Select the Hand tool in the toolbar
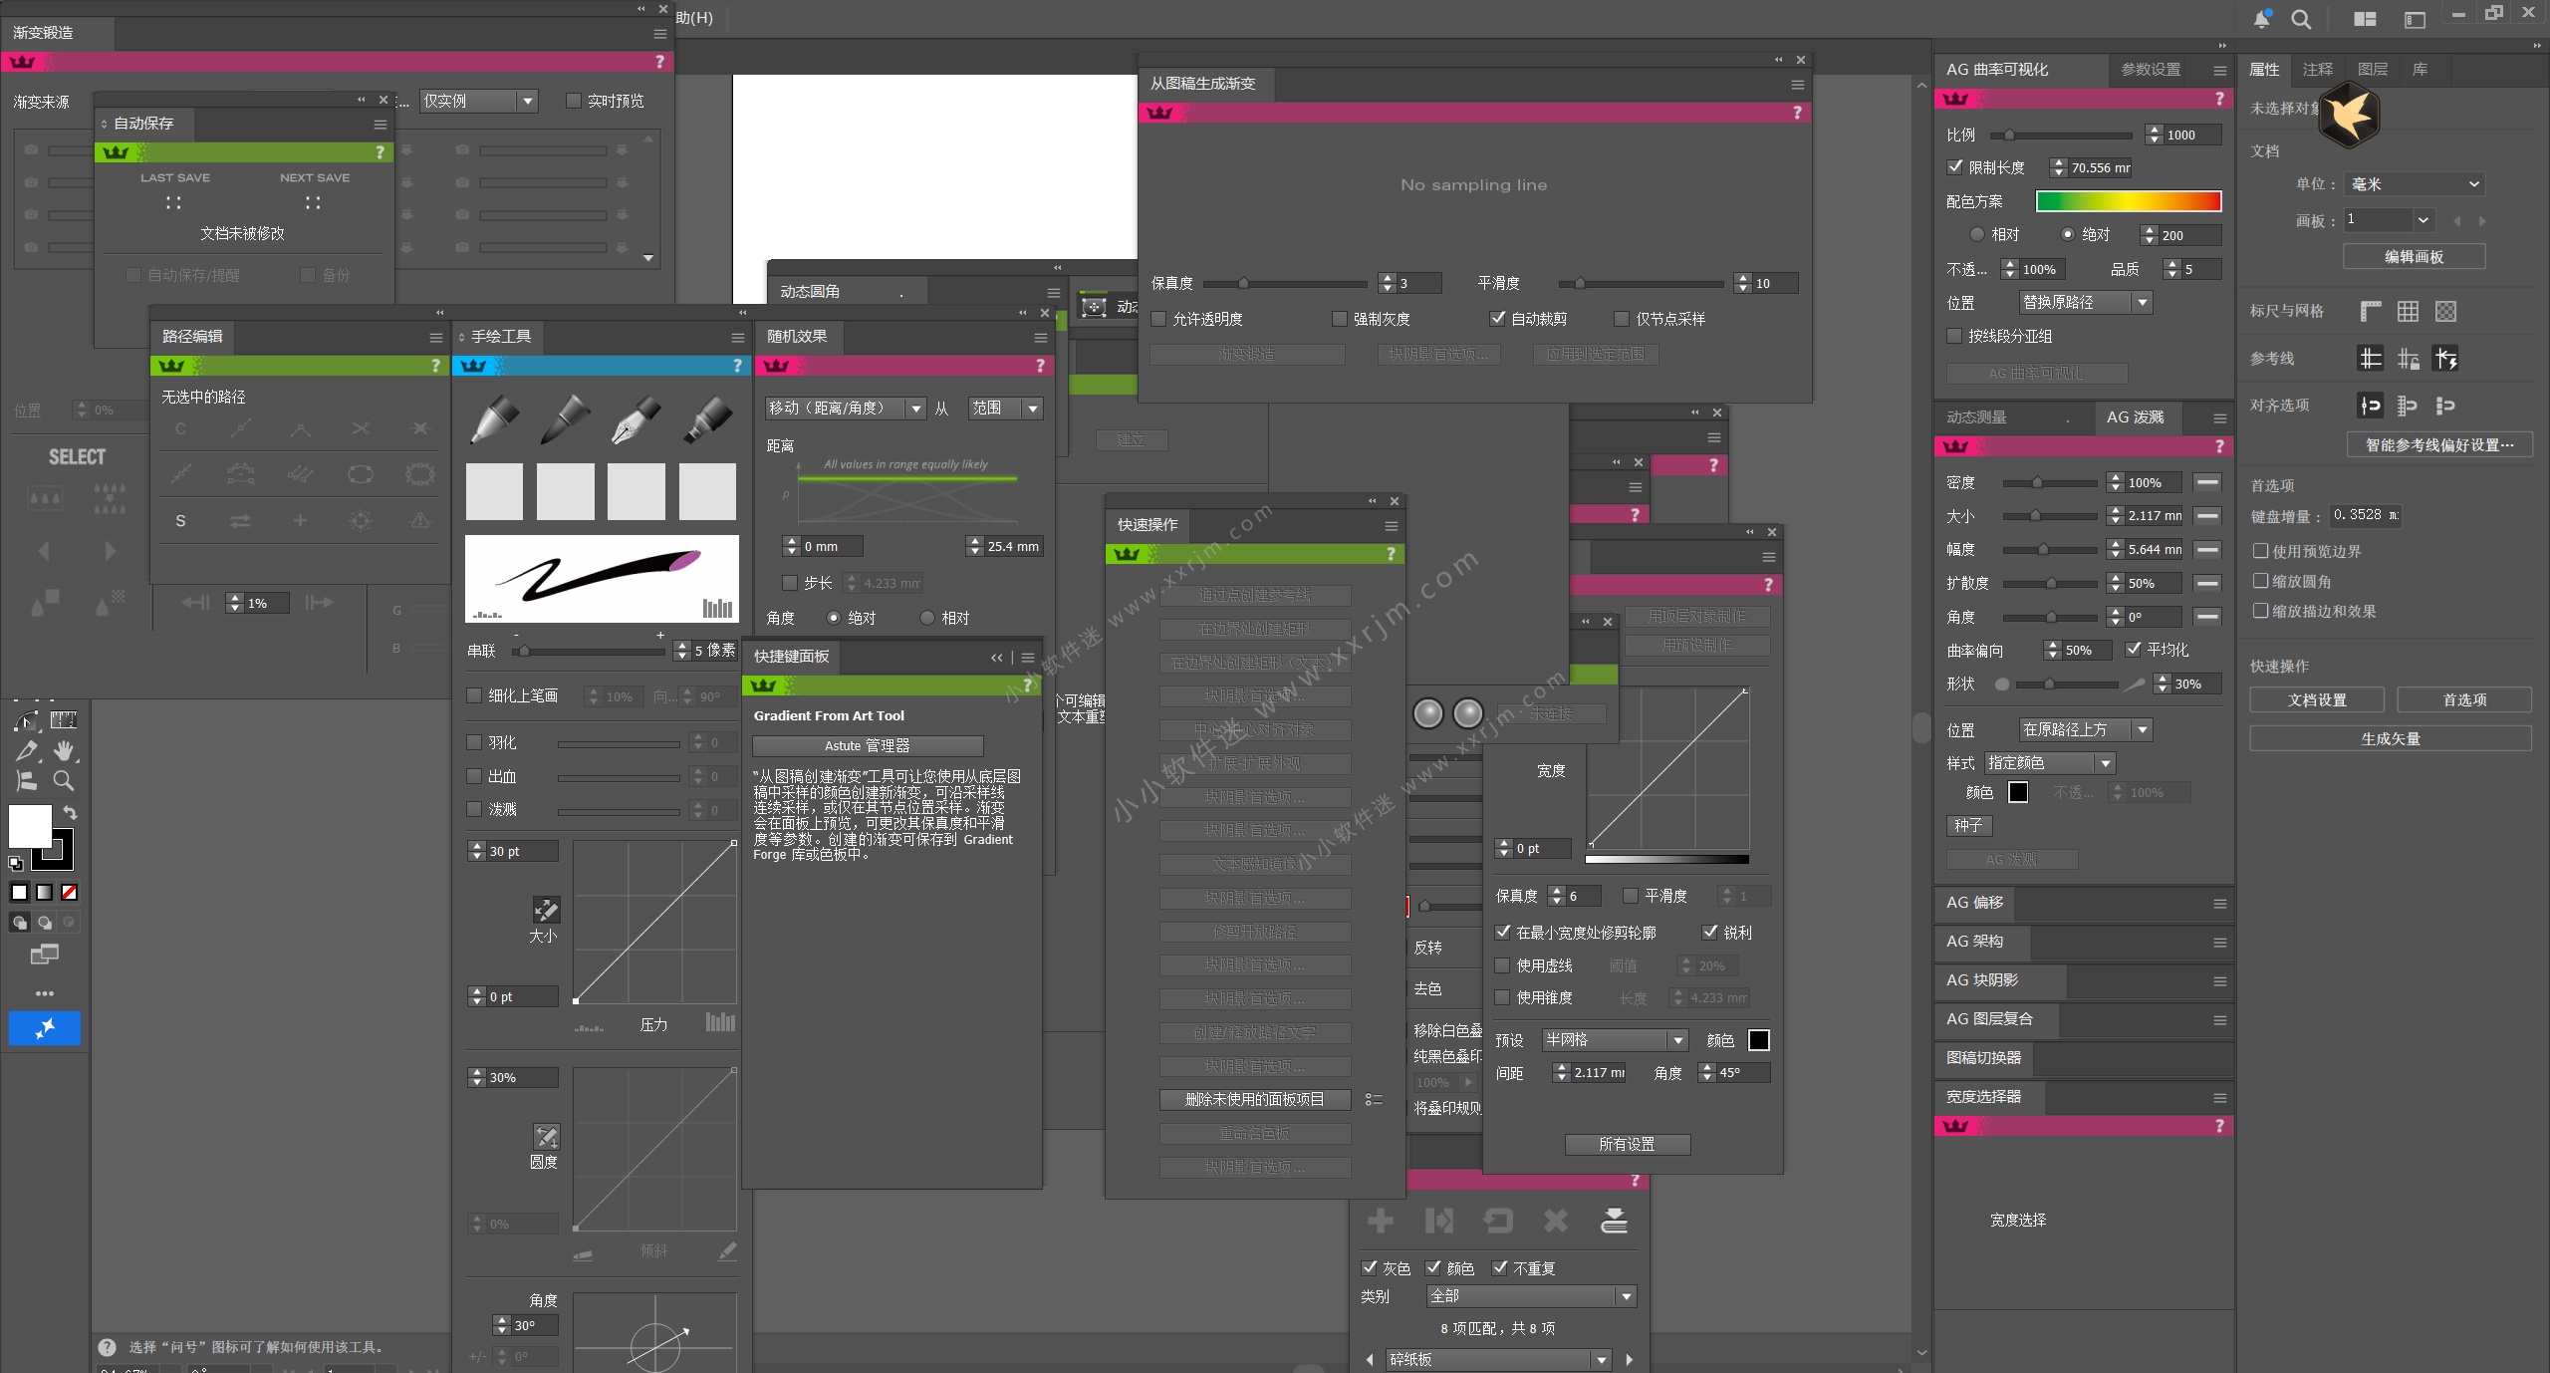Viewport: 2550px width, 1373px height. pos(65,750)
